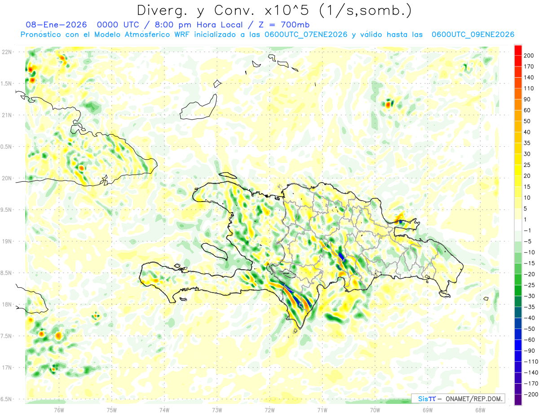Click the '1.5N' latitude label
Screen dimensions: 539x416
(x=6, y=83)
